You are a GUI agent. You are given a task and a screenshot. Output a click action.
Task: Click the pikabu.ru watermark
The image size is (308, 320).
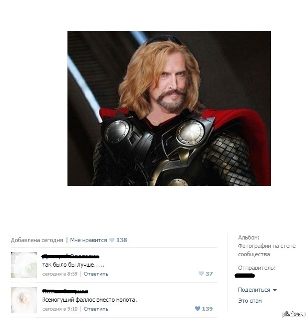(x=293, y=314)
